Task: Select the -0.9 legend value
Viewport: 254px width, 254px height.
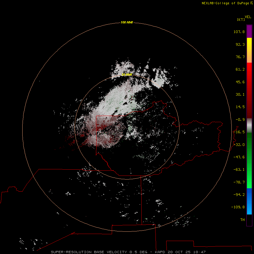Action: tap(240, 120)
